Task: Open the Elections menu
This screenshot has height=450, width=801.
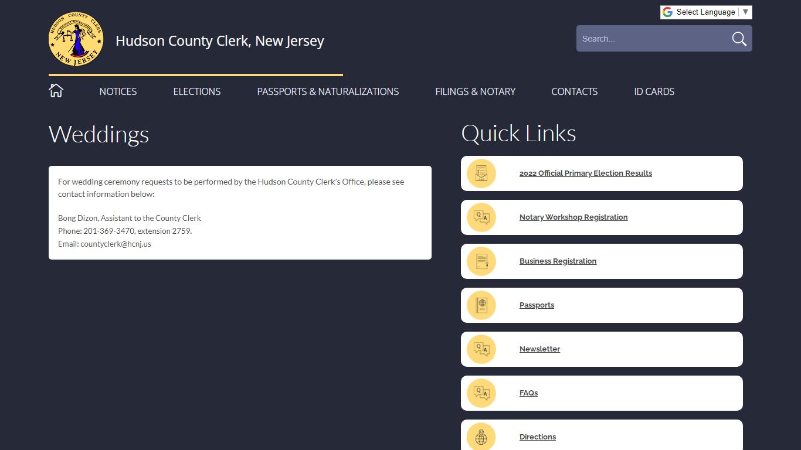Action: click(x=197, y=91)
